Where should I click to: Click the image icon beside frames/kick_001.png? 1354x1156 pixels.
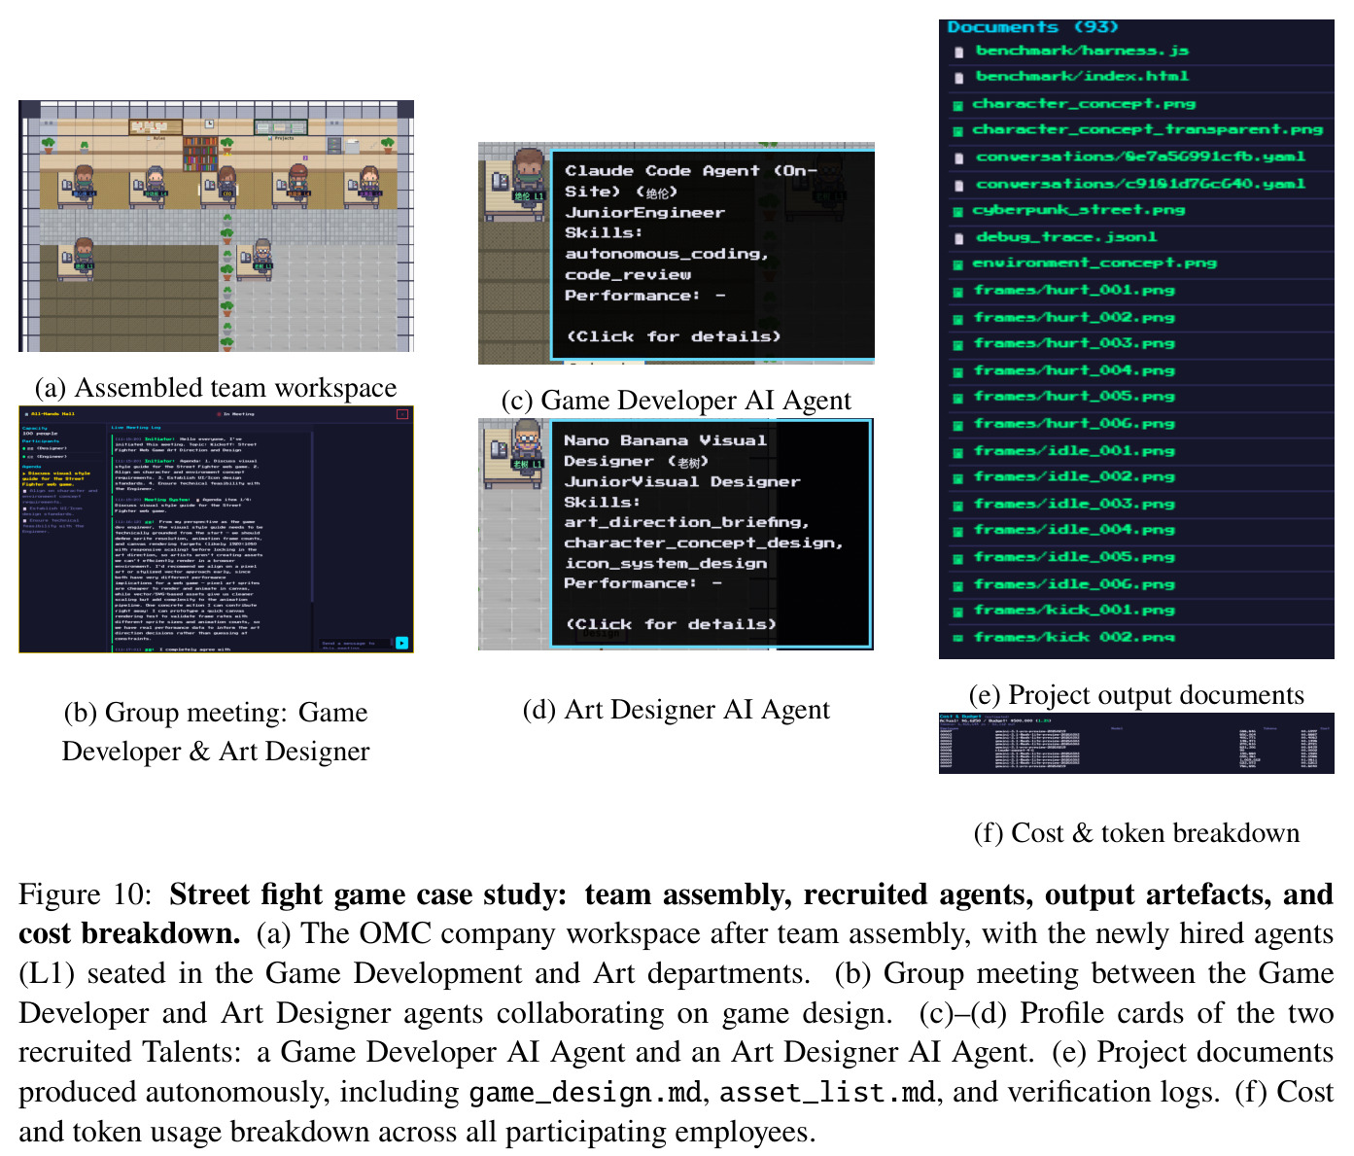point(957,612)
